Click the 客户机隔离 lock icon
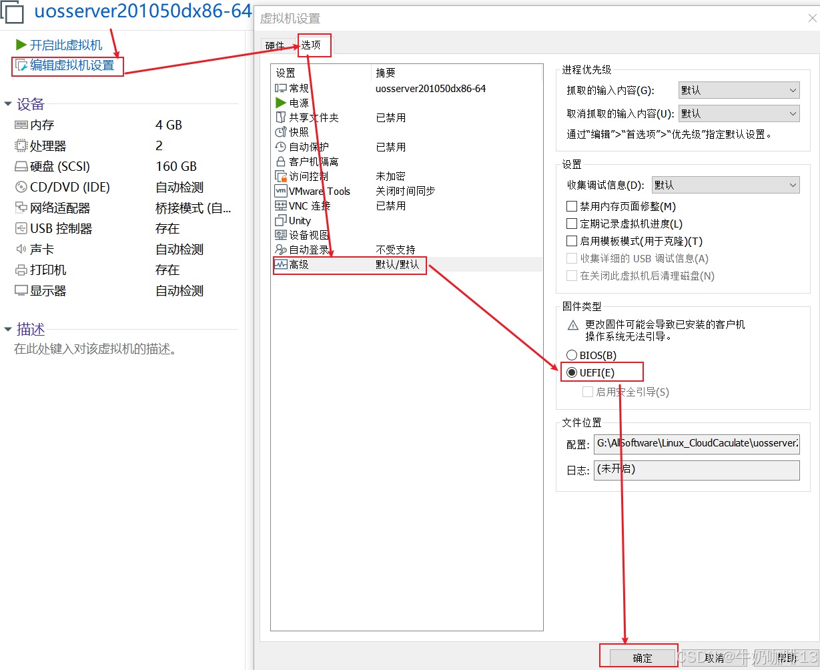 tap(281, 161)
